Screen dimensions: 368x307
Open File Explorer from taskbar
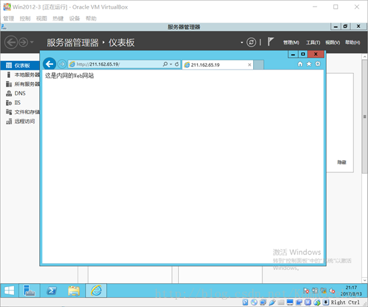point(74,290)
